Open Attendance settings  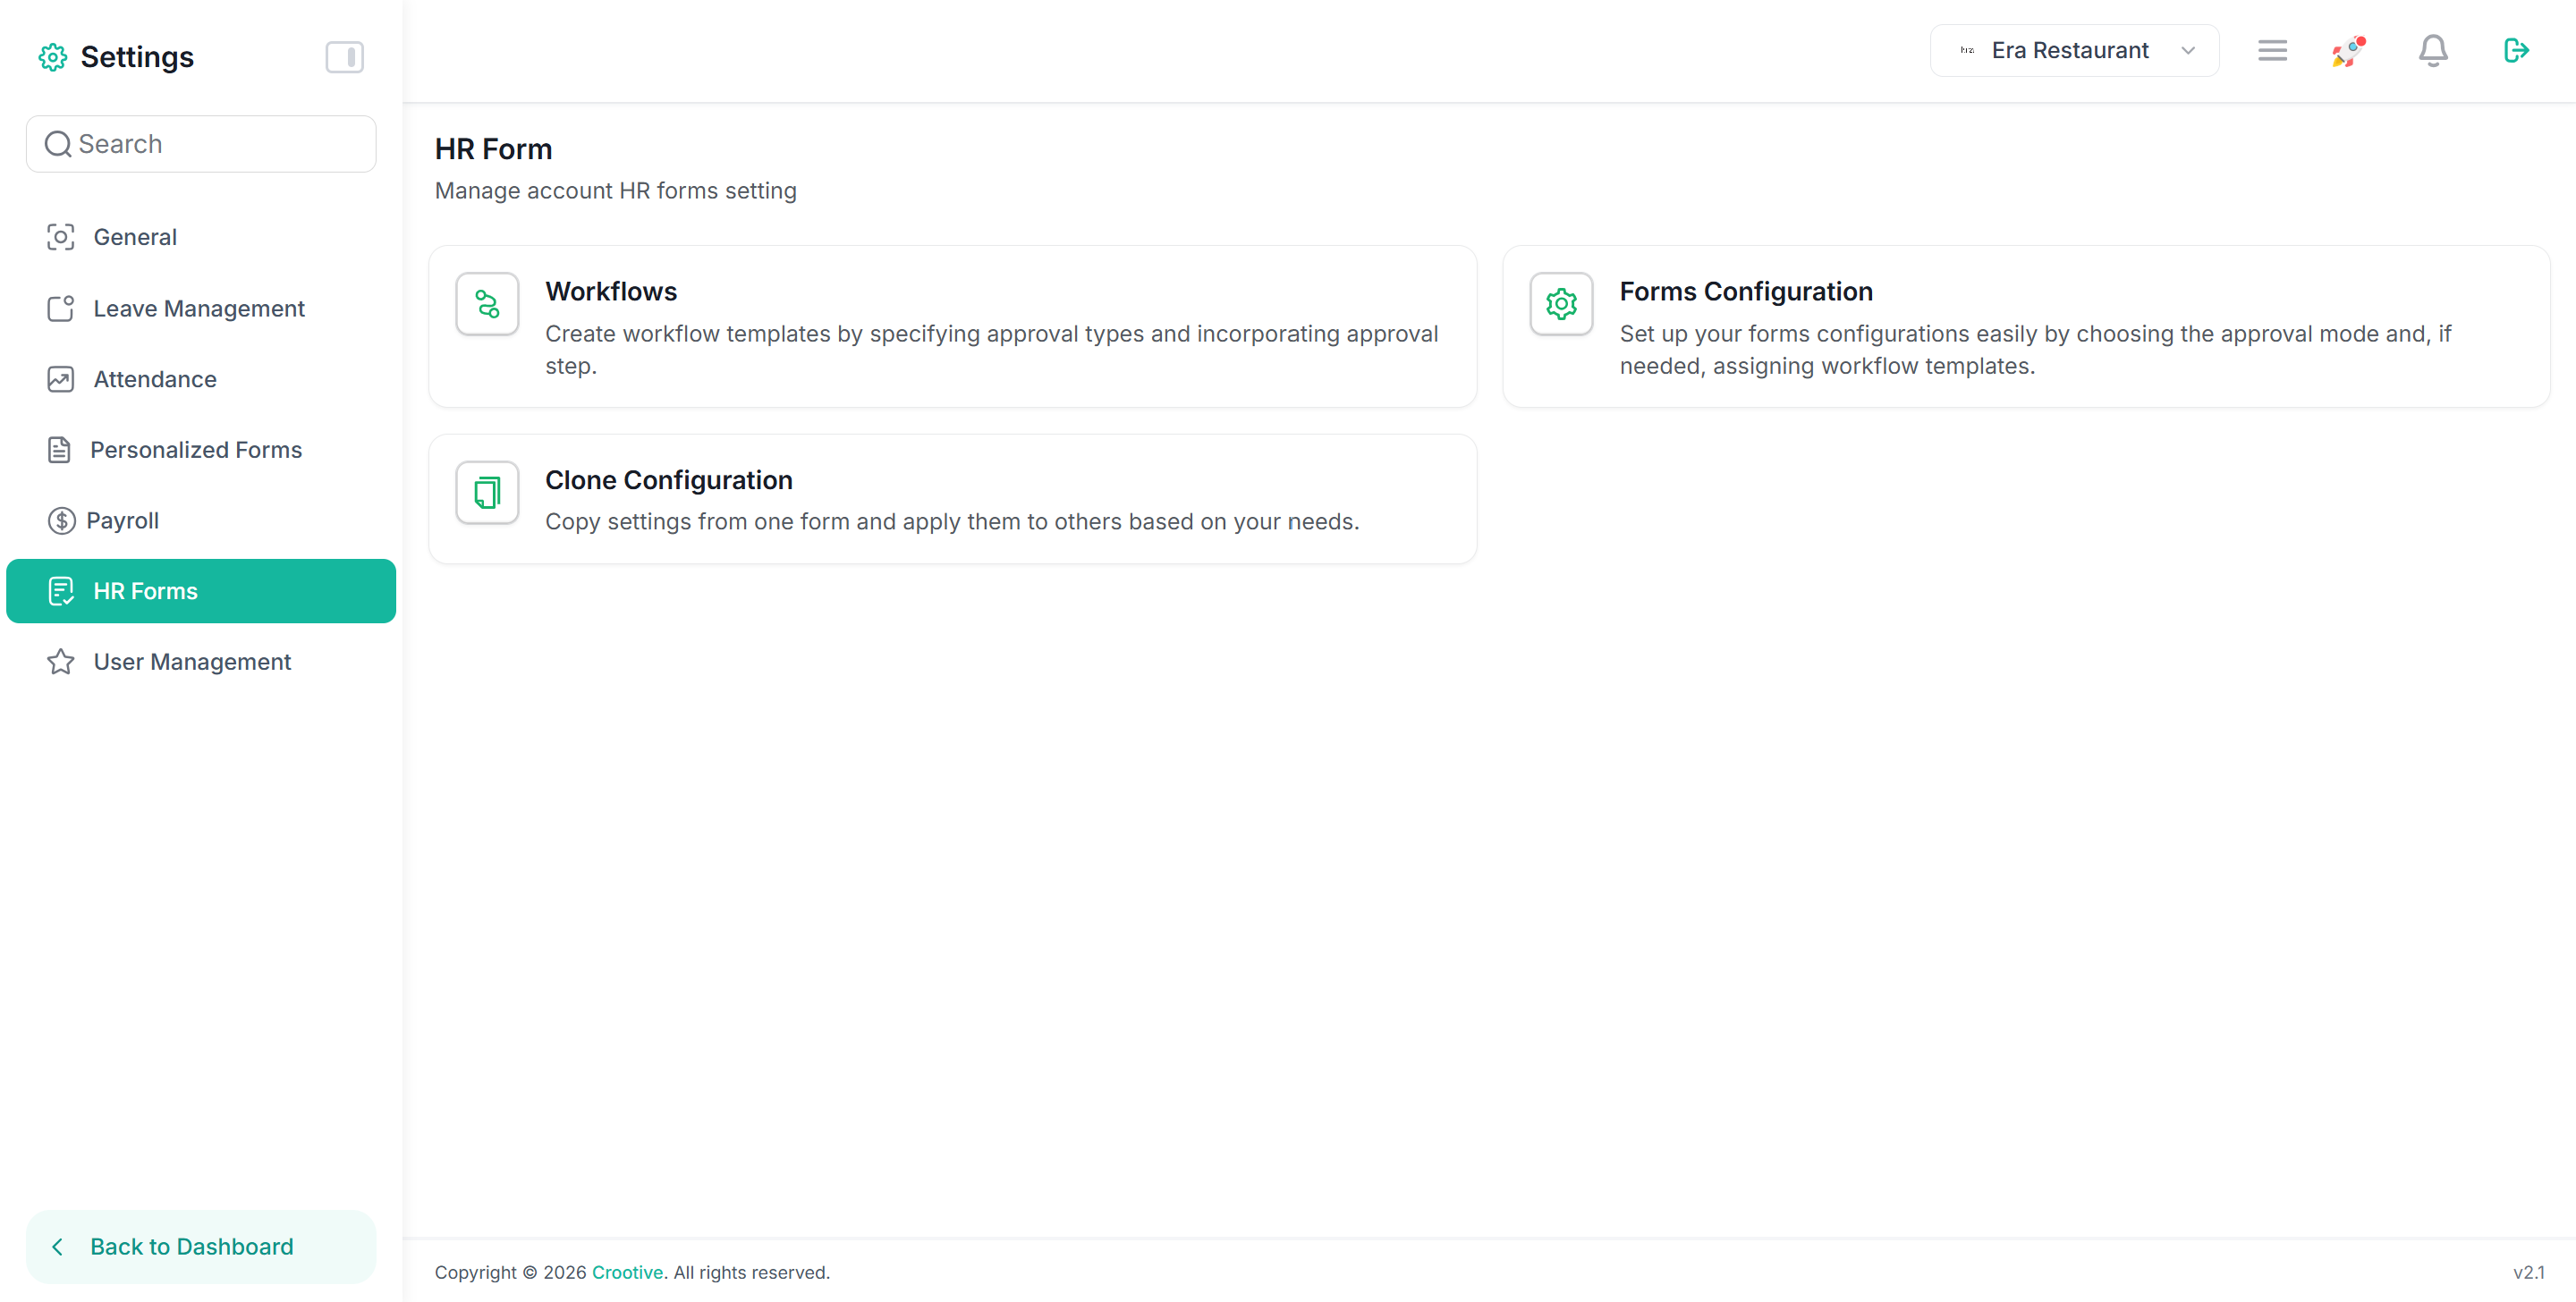(x=201, y=379)
